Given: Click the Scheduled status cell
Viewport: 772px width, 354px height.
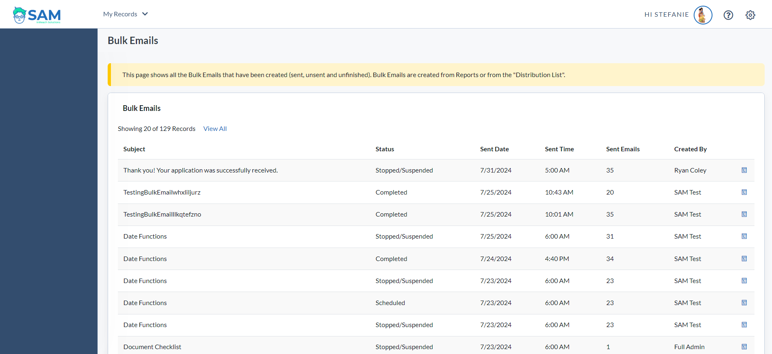Looking at the screenshot, I should tap(390, 303).
